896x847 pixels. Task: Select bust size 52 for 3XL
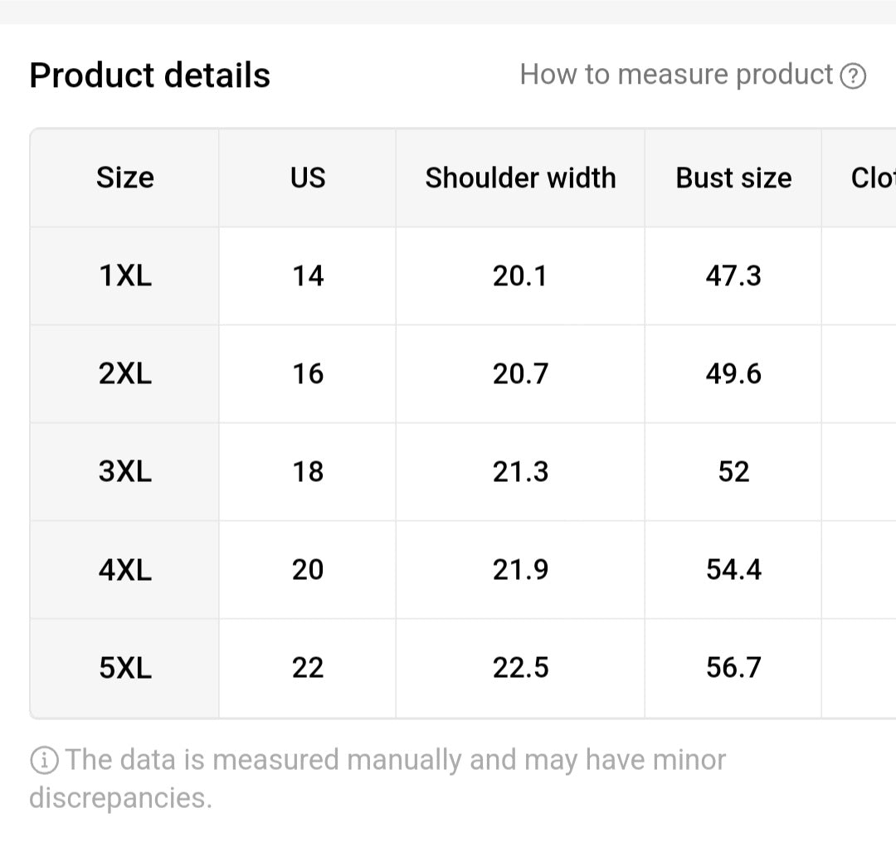[x=733, y=471]
